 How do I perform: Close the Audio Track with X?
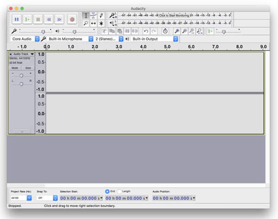pyautogui.click(x=11, y=54)
